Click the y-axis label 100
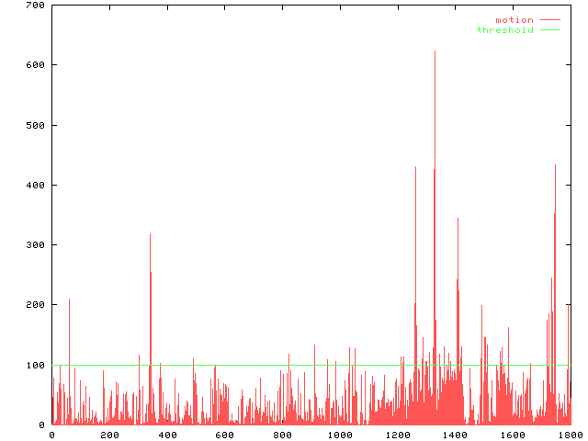 [36, 365]
